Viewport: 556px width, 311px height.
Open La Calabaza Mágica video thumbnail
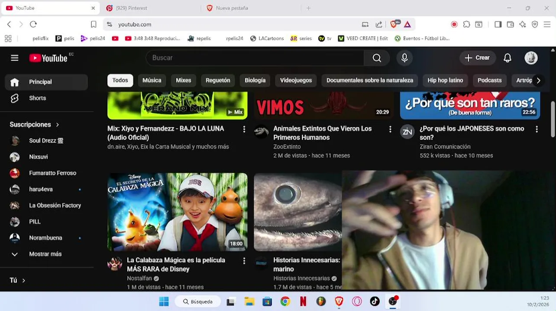pyautogui.click(x=178, y=212)
